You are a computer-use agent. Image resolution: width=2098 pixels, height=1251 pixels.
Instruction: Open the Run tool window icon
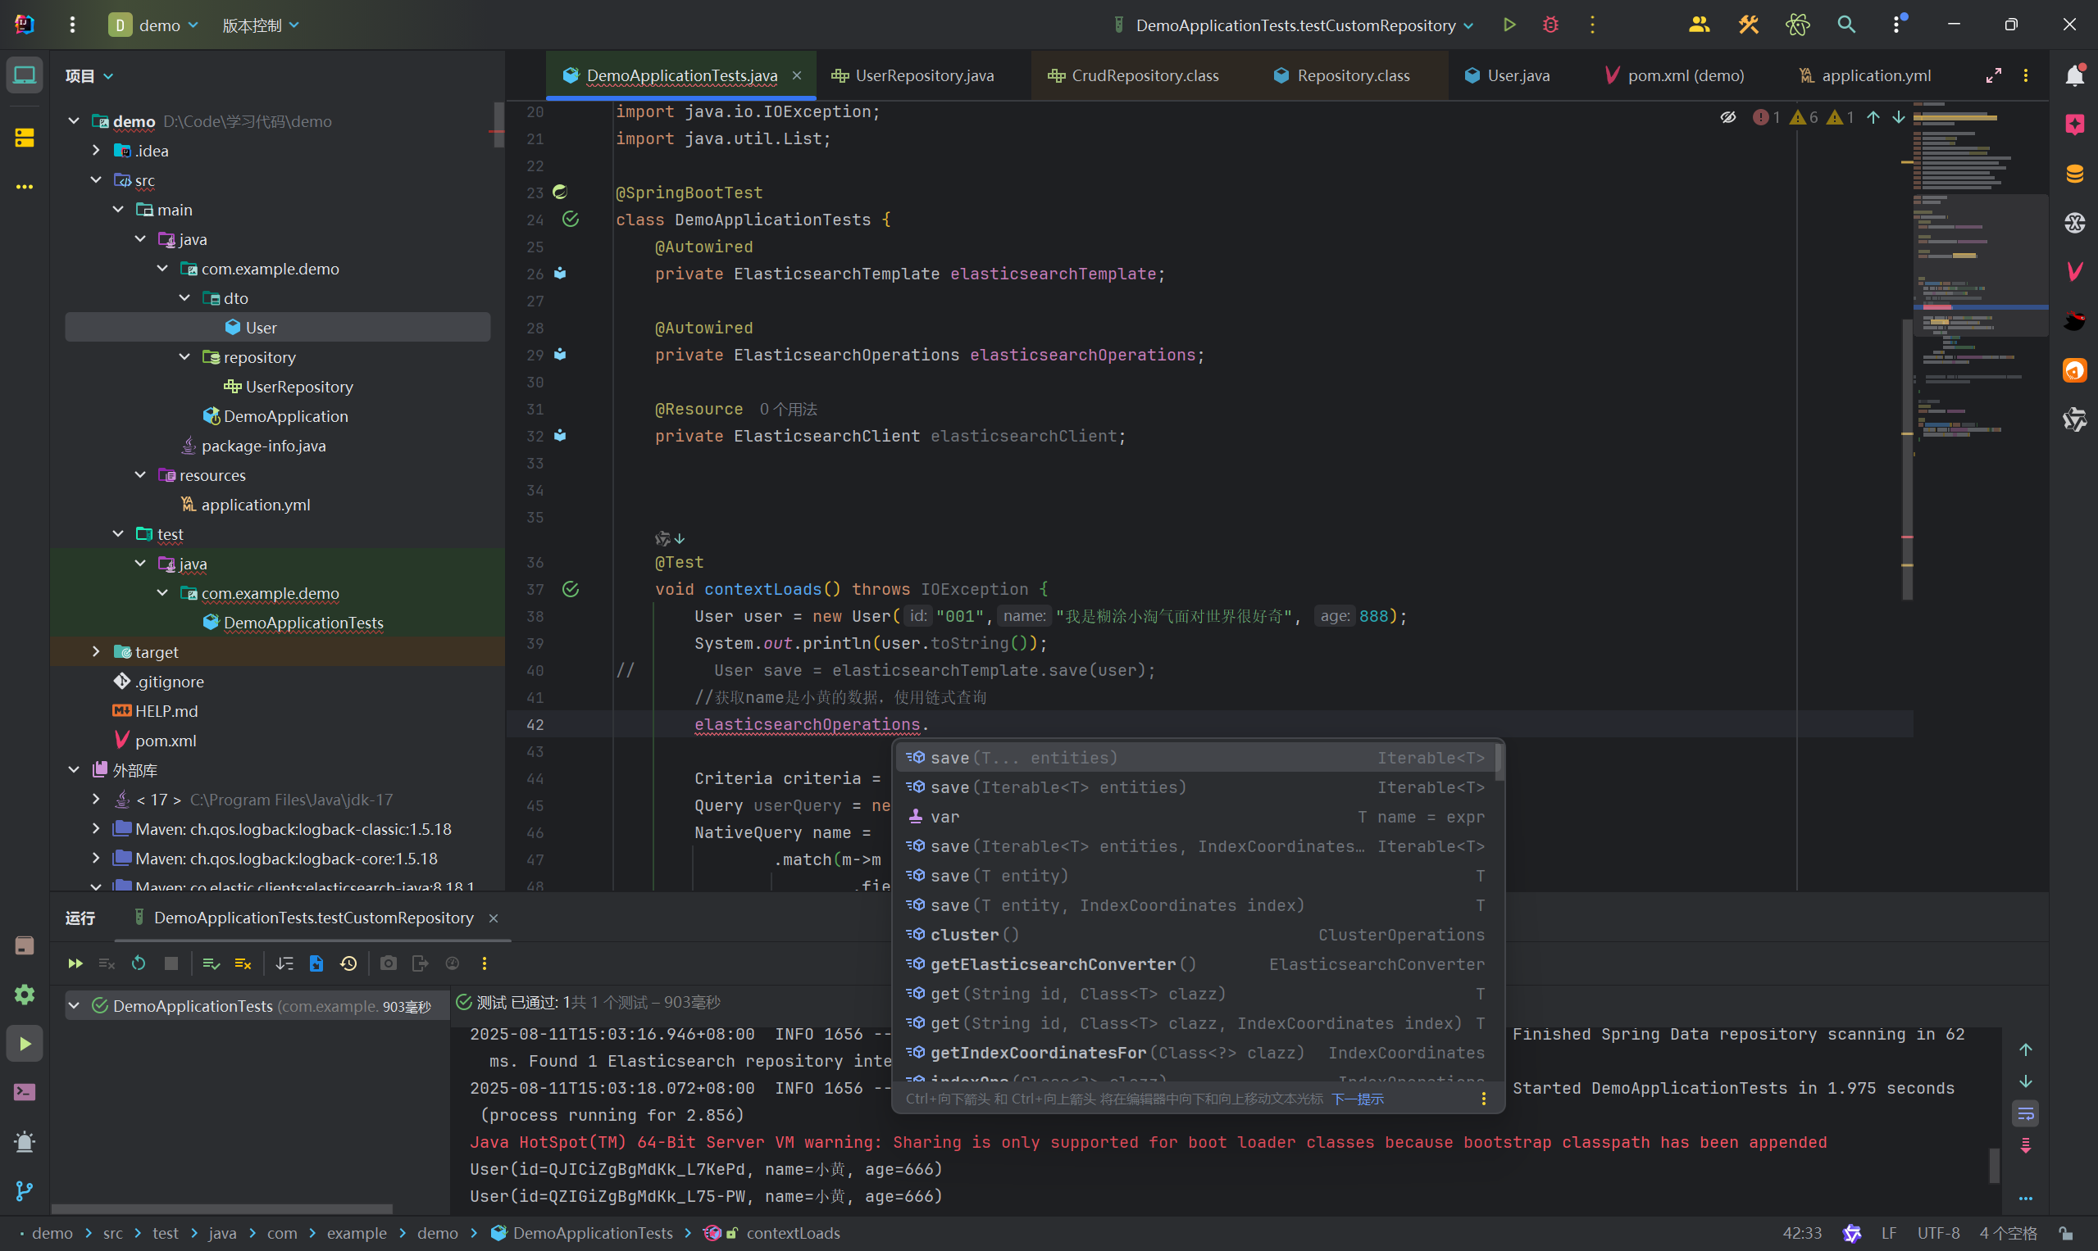pyautogui.click(x=25, y=1044)
